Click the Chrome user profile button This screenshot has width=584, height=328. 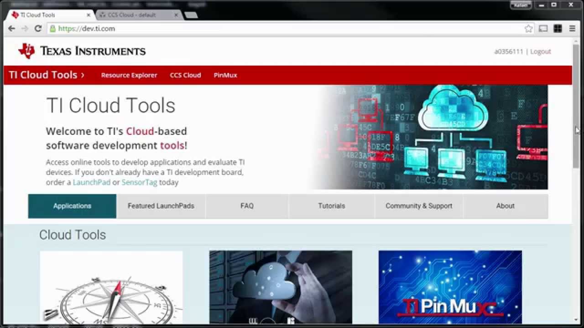point(521,5)
